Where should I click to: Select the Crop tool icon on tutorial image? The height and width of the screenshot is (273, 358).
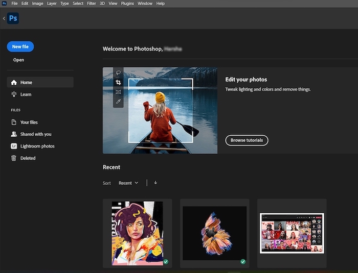pyautogui.click(x=118, y=83)
